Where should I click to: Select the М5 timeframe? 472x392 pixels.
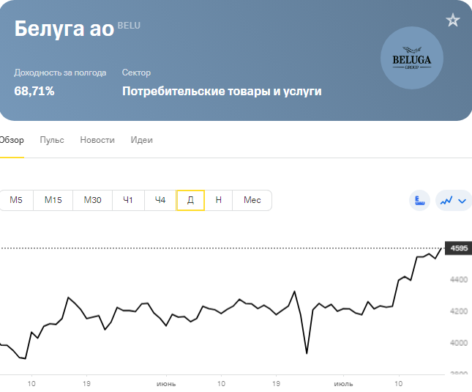pos(16,200)
